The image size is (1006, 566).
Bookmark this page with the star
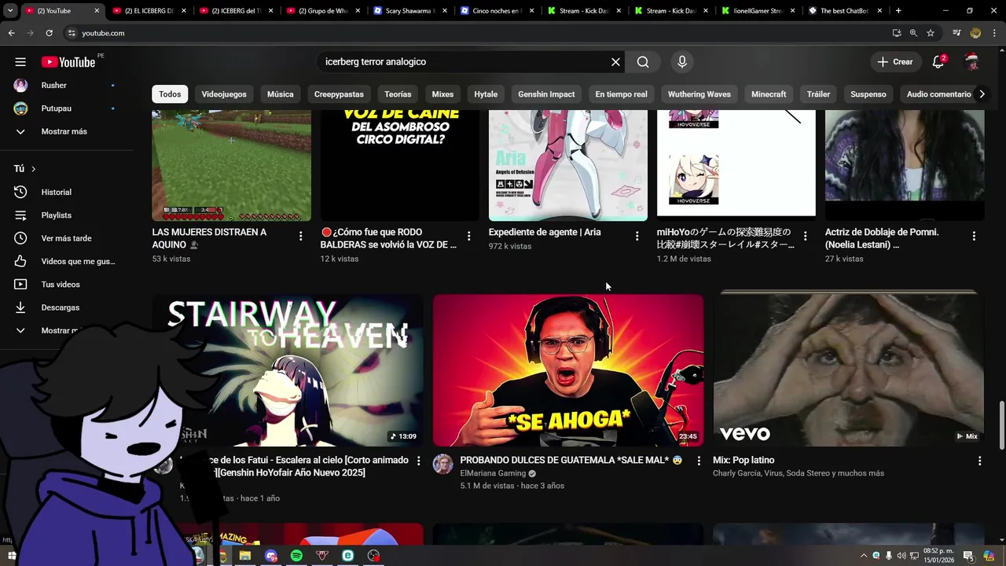(x=931, y=33)
